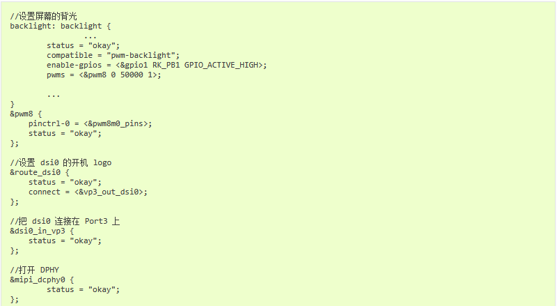Click the closing brace after the backlight block

[x=13, y=105]
